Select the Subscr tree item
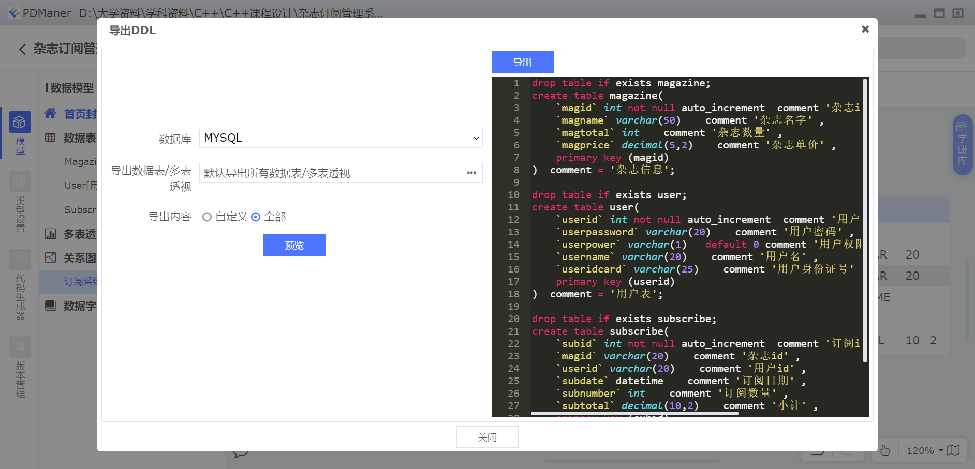This screenshot has width=975, height=469. tap(80, 209)
